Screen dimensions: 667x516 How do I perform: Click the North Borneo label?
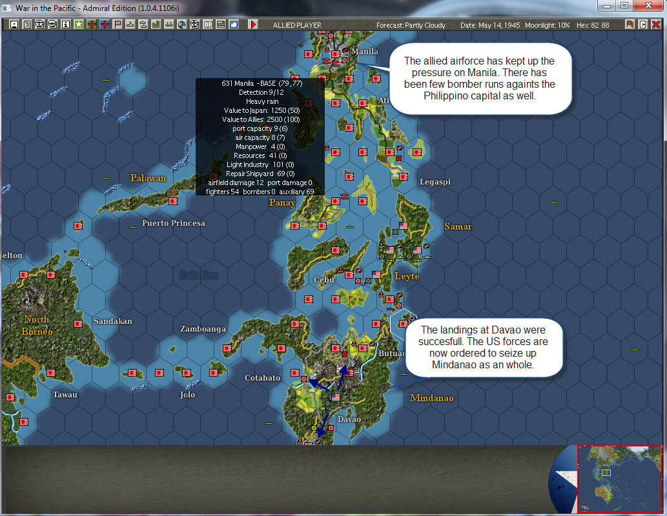[x=37, y=325]
